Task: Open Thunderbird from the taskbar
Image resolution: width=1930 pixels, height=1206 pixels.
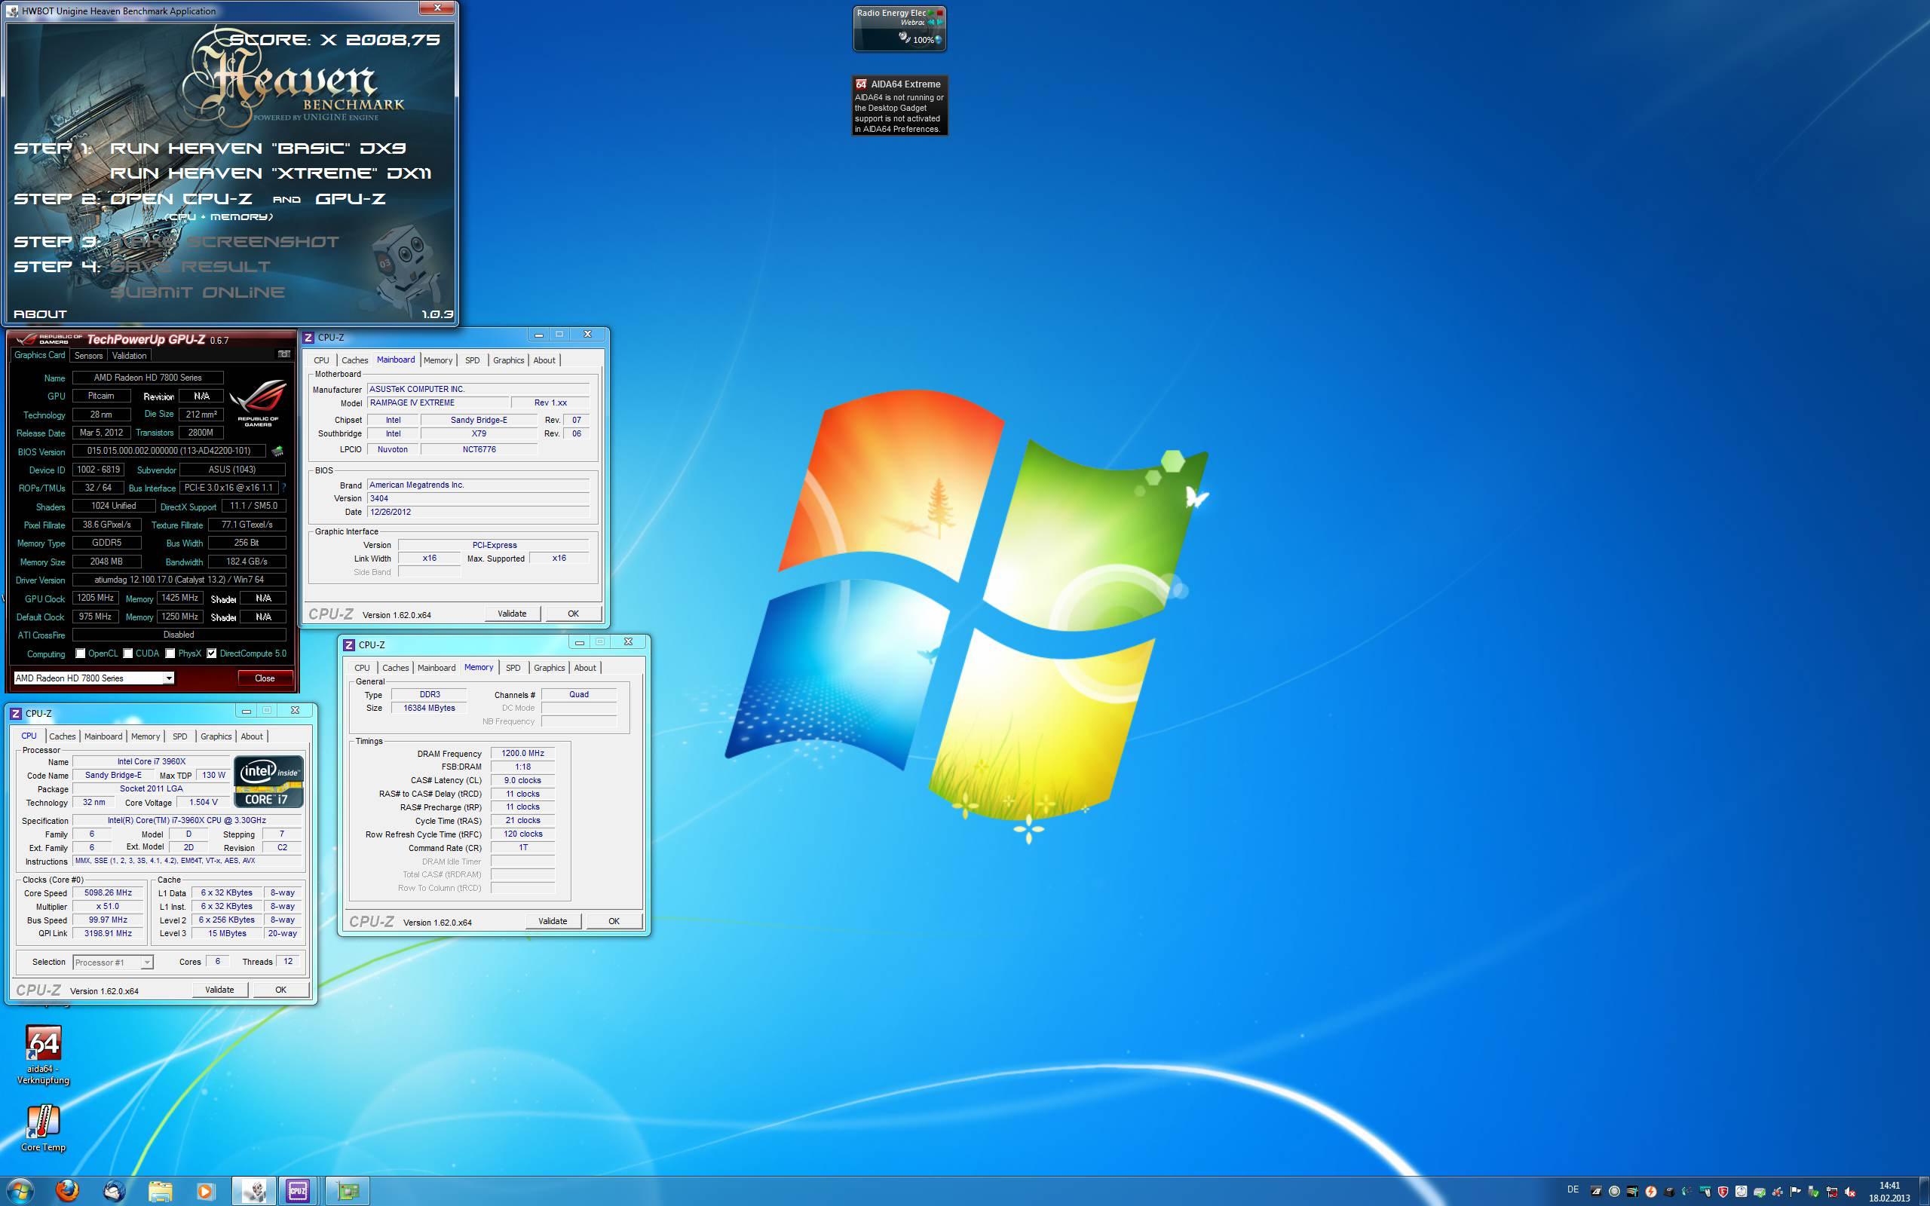Action: [114, 1192]
